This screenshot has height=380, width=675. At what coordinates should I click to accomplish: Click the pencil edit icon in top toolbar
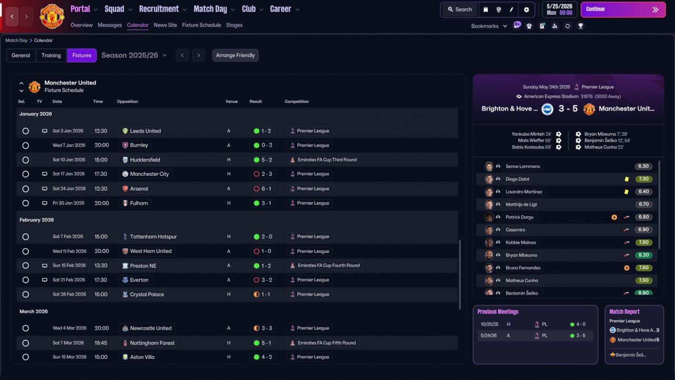(x=512, y=9)
